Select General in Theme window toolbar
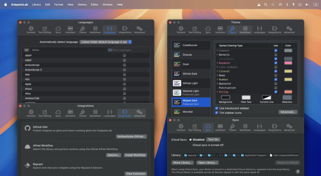Screen dimensions: 321x176 [181, 30]
